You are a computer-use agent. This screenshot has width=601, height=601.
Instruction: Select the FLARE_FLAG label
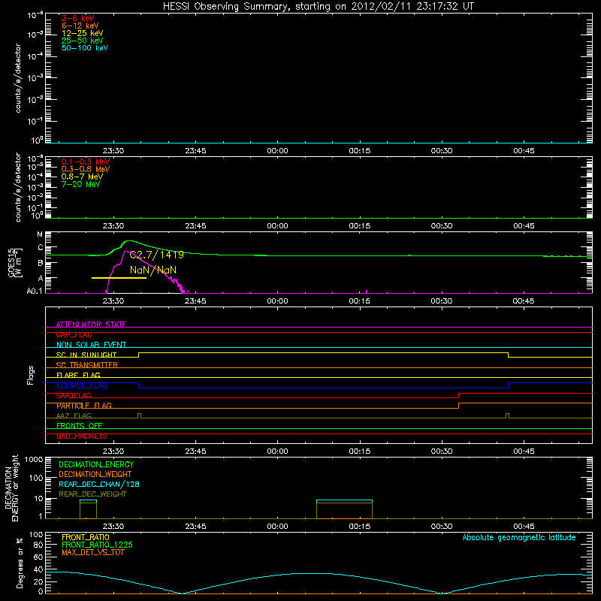[x=78, y=375]
